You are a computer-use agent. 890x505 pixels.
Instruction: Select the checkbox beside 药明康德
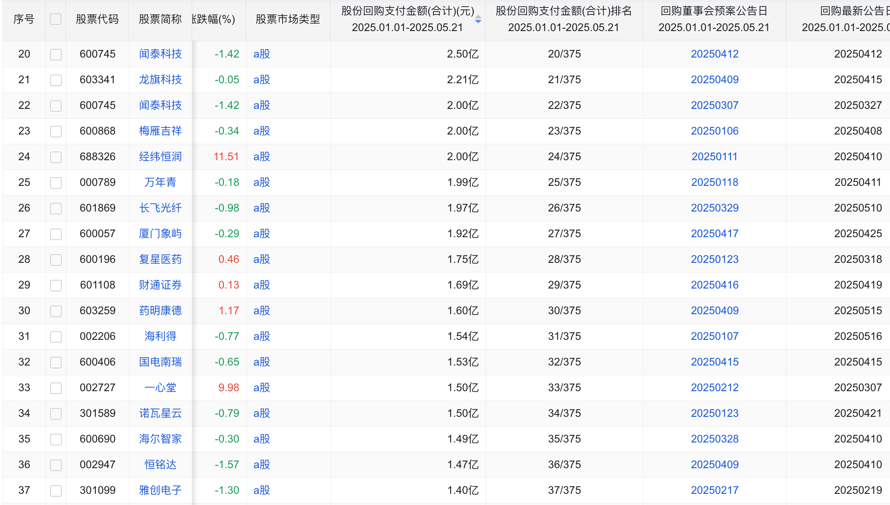click(x=56, y=311)
